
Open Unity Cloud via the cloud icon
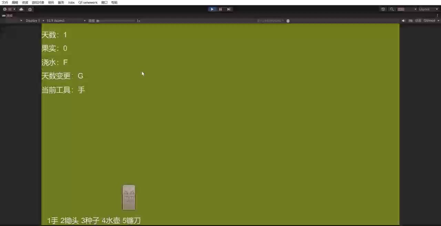coord(21,9)
